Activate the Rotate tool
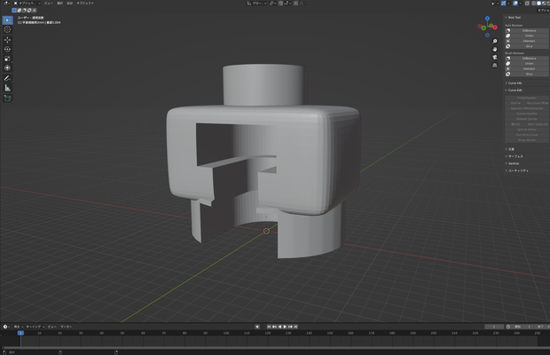The width and height of the screenshot is (550, 355). (7, 50)
